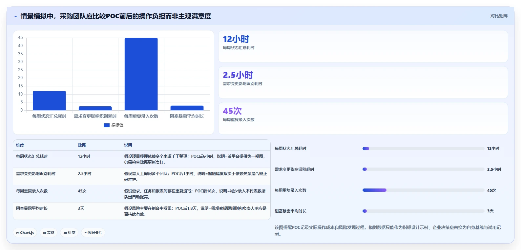Click the small icon before the dashboard title
521x250 pixels.
(x=15, y=16)
